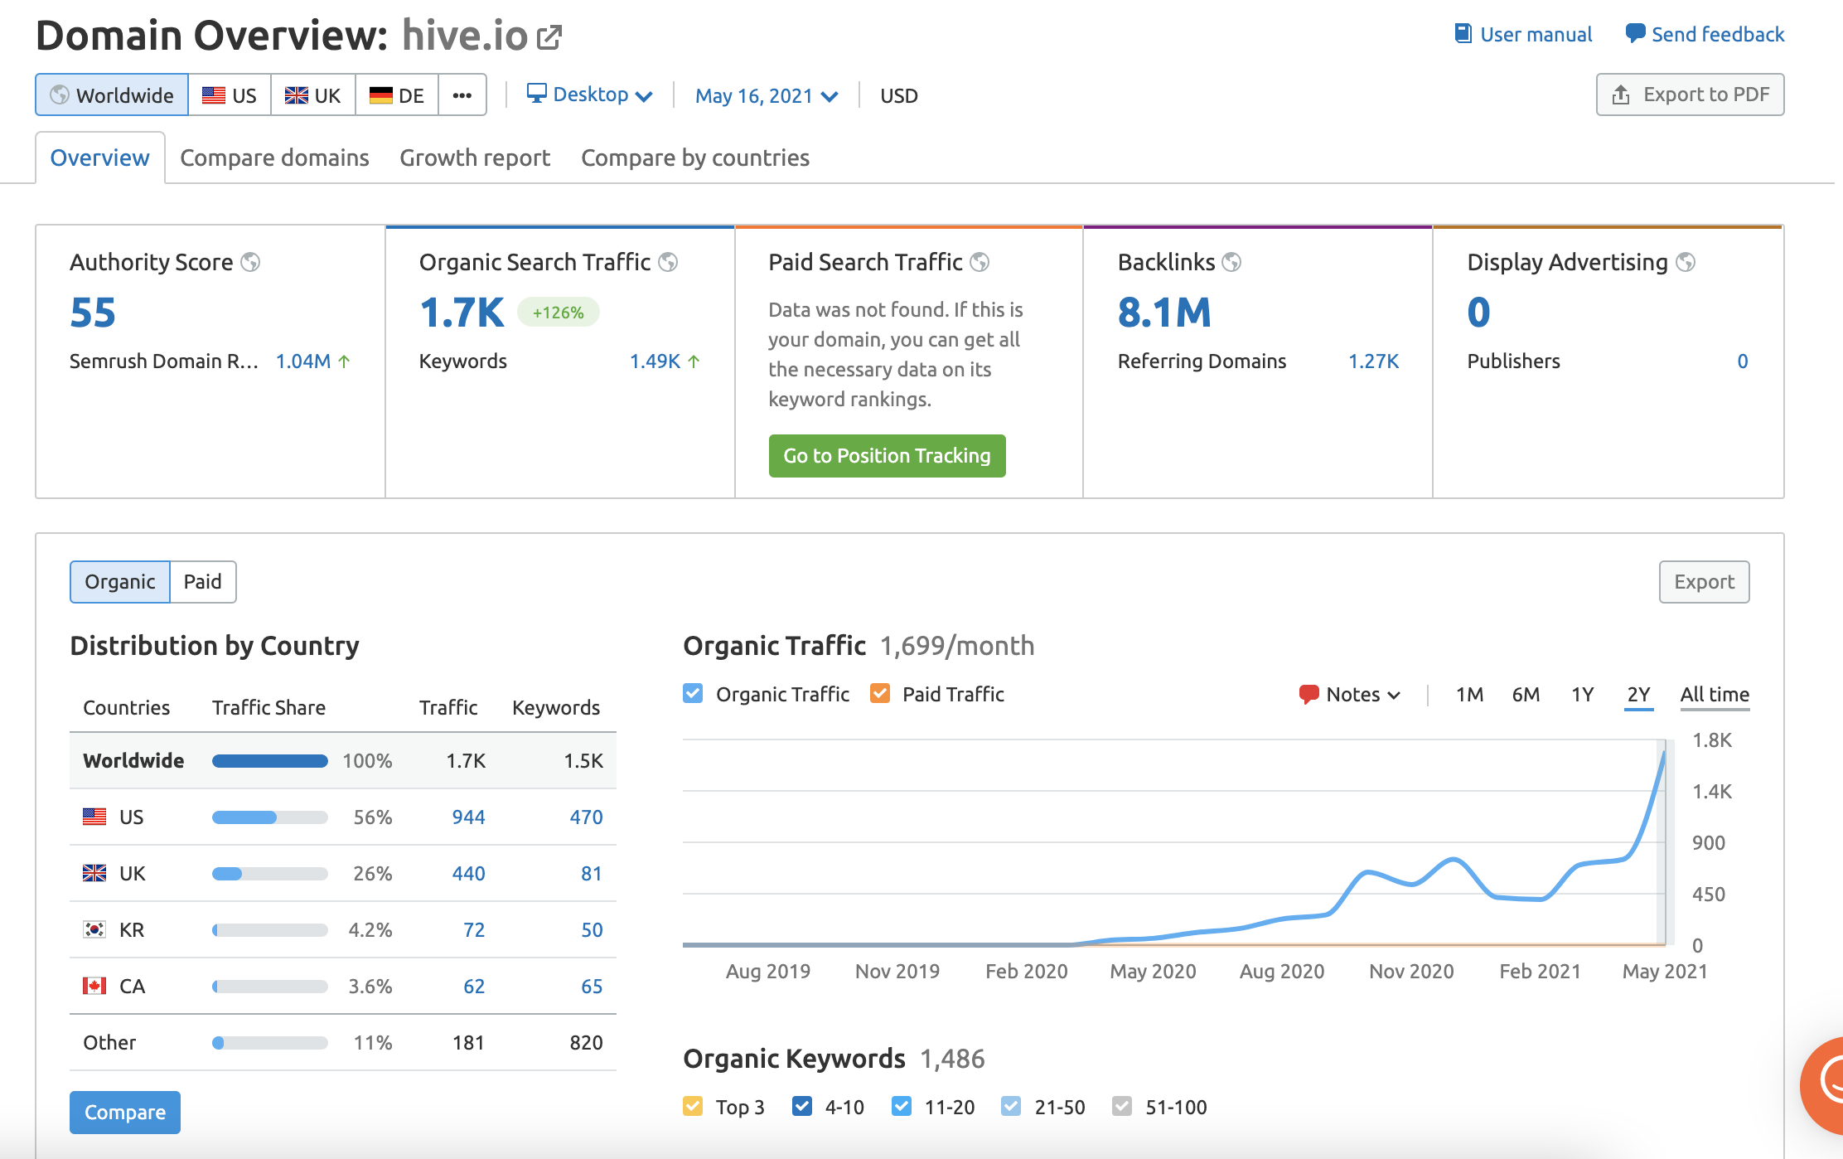Toggle the 11-20 keywords checkbox
The height and width of the screenshot is (1159, 1843).
point(902,1106)
